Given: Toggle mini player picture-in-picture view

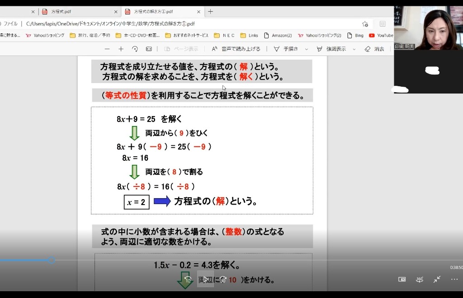Looking at the screenshot, I should 402,279.
